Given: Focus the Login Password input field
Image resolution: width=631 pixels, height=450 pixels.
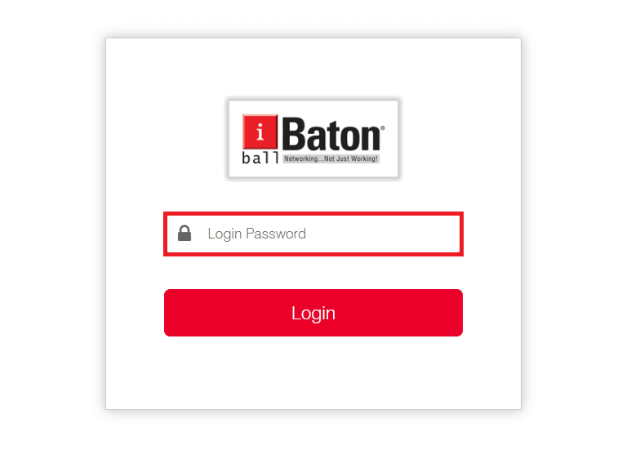Looking at the screenshot, I should pos(313,234).
